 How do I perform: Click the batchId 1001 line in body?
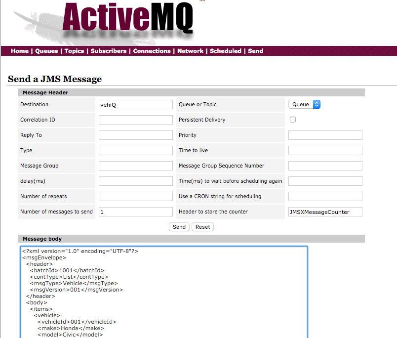click(67, 270)
